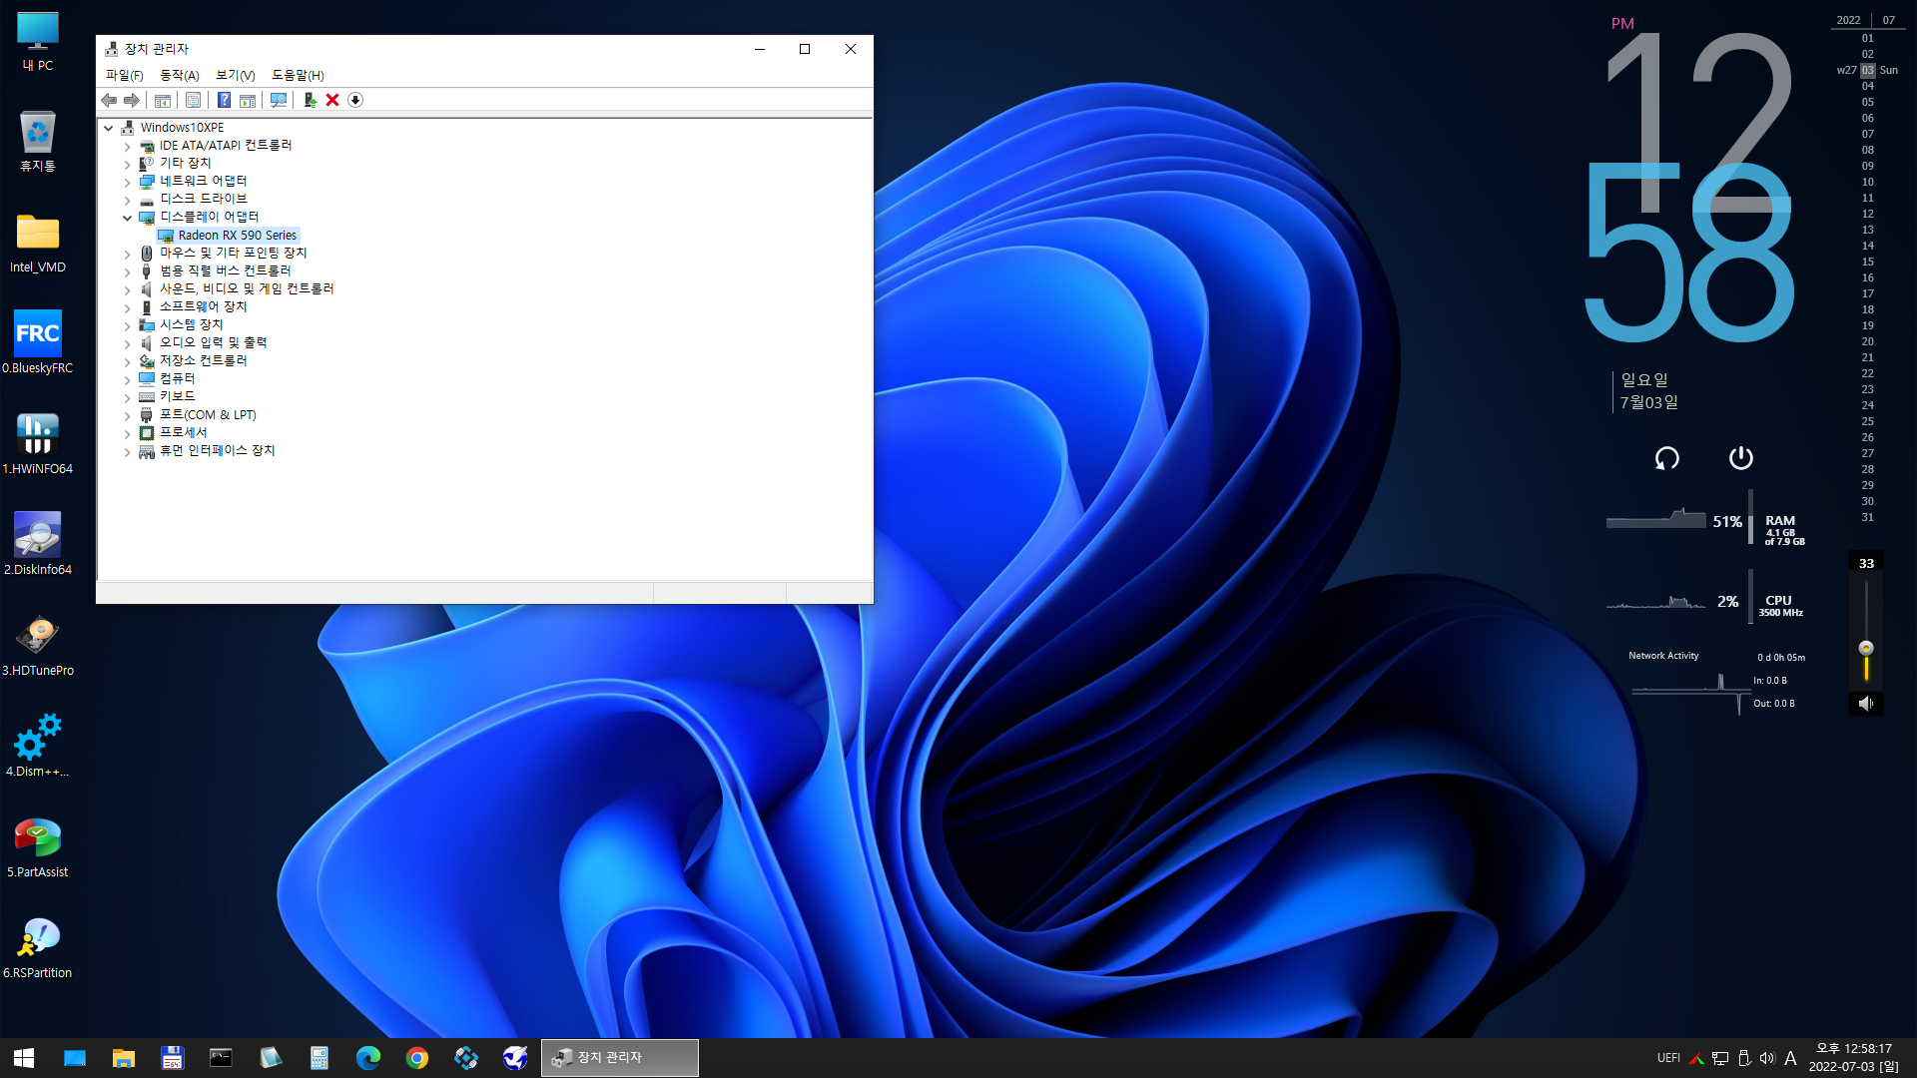The height and width of the screenshot is (1078, 1917).
Task: Open the 휴지통 recycle bin icon
Action: (x=38, y=142)
